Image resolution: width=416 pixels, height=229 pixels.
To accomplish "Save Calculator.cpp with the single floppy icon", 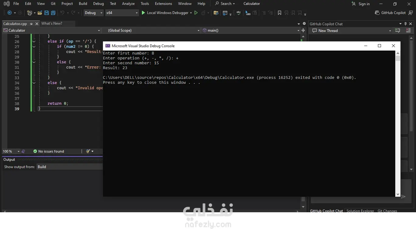I will pos(47,13).
